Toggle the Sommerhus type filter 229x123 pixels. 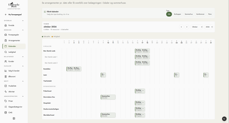click(189, 14)
